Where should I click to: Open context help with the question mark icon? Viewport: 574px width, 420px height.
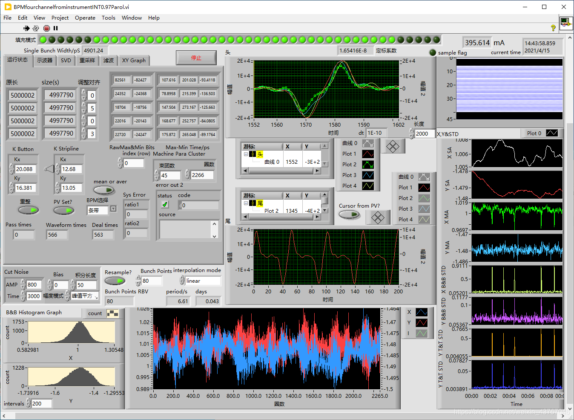click(553, 28)
